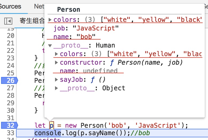Select name: "bob" property row
The width and height of the screenshot is (208, 140).
click(74, 37)
